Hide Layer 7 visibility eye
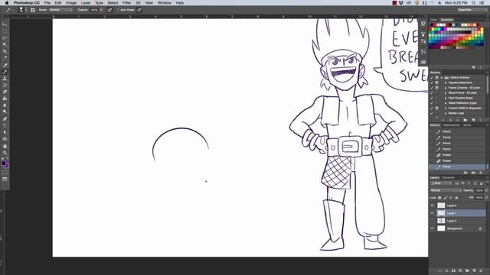 433,213
